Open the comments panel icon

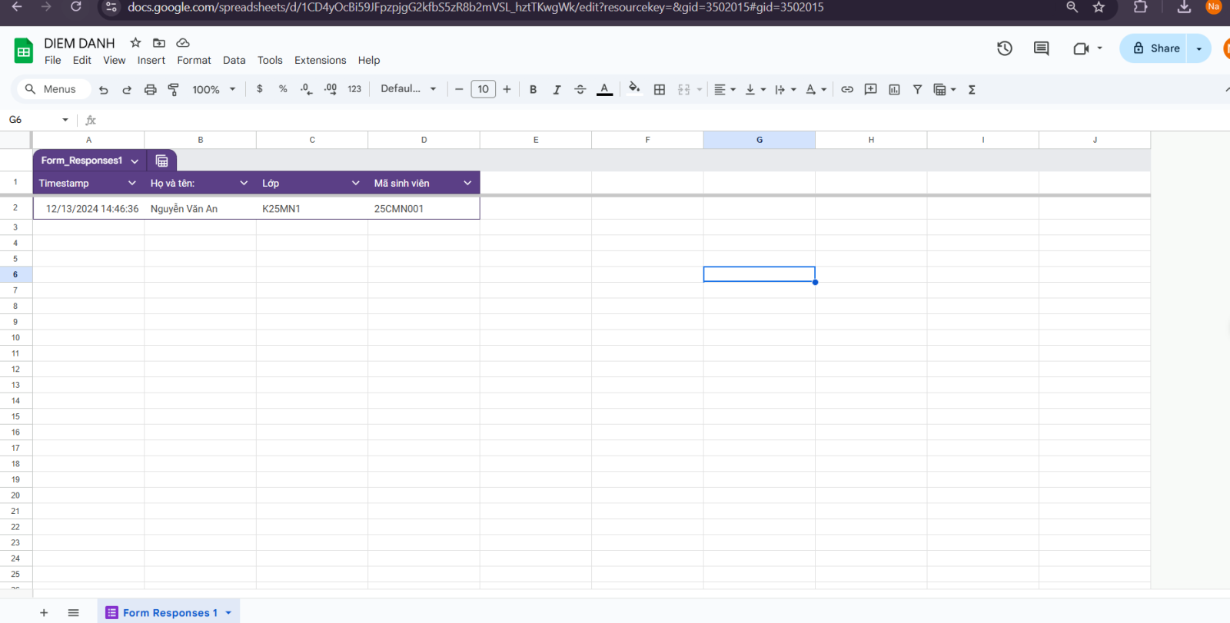pyautogui.click(x=1042, y=48)
